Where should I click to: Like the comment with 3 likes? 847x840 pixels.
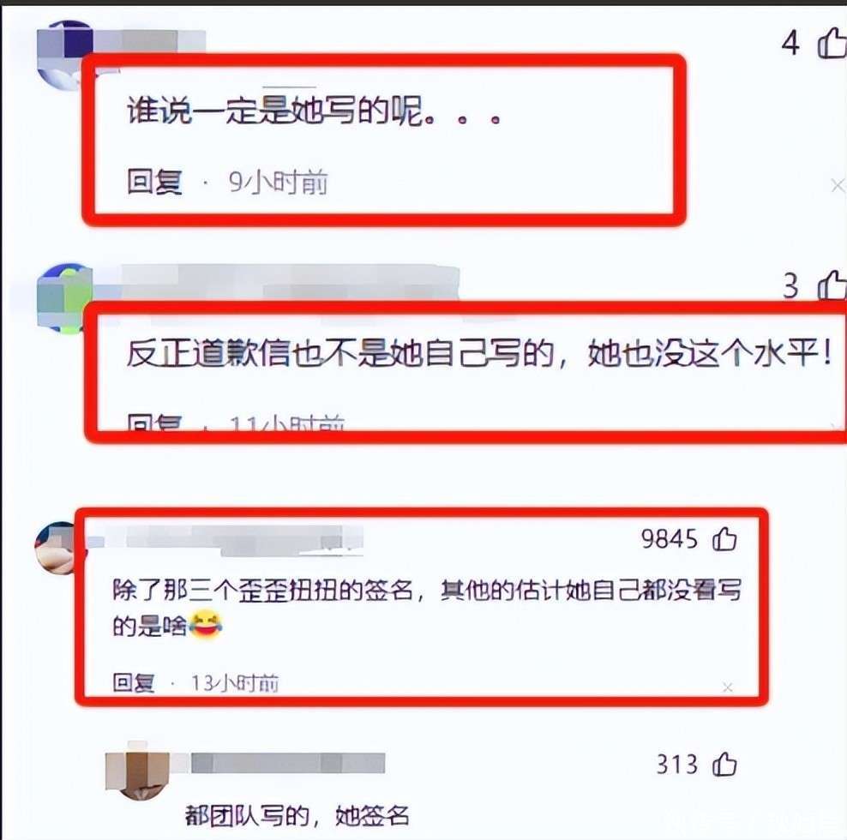click(832, 285)
